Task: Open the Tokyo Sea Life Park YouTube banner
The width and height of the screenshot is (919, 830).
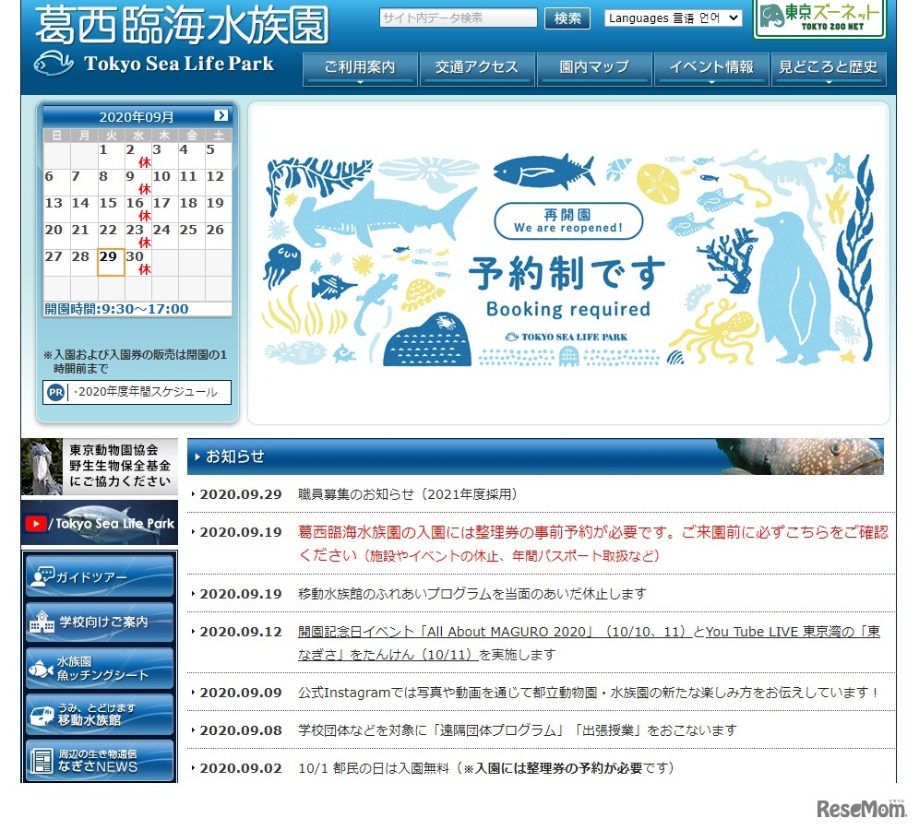Action: [99, 523]
